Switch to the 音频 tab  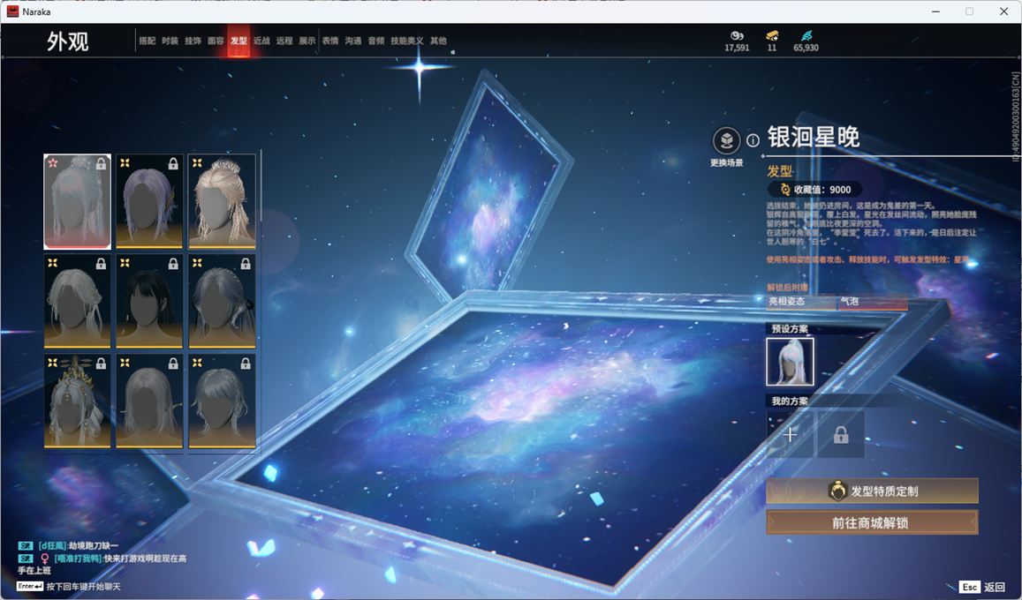376,41
